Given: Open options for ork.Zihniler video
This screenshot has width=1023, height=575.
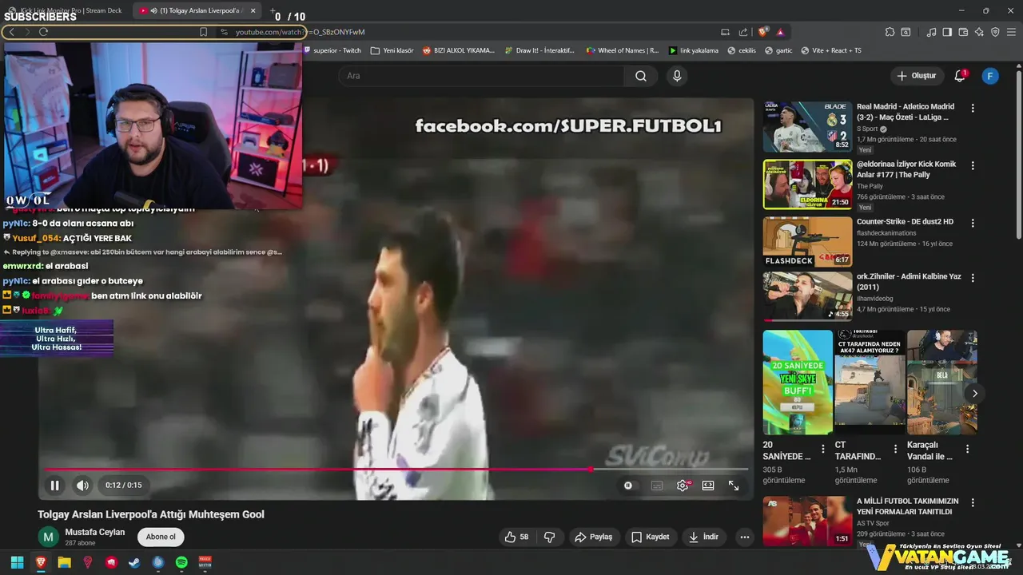Looking at the screenshot, I should click(973, 278).
